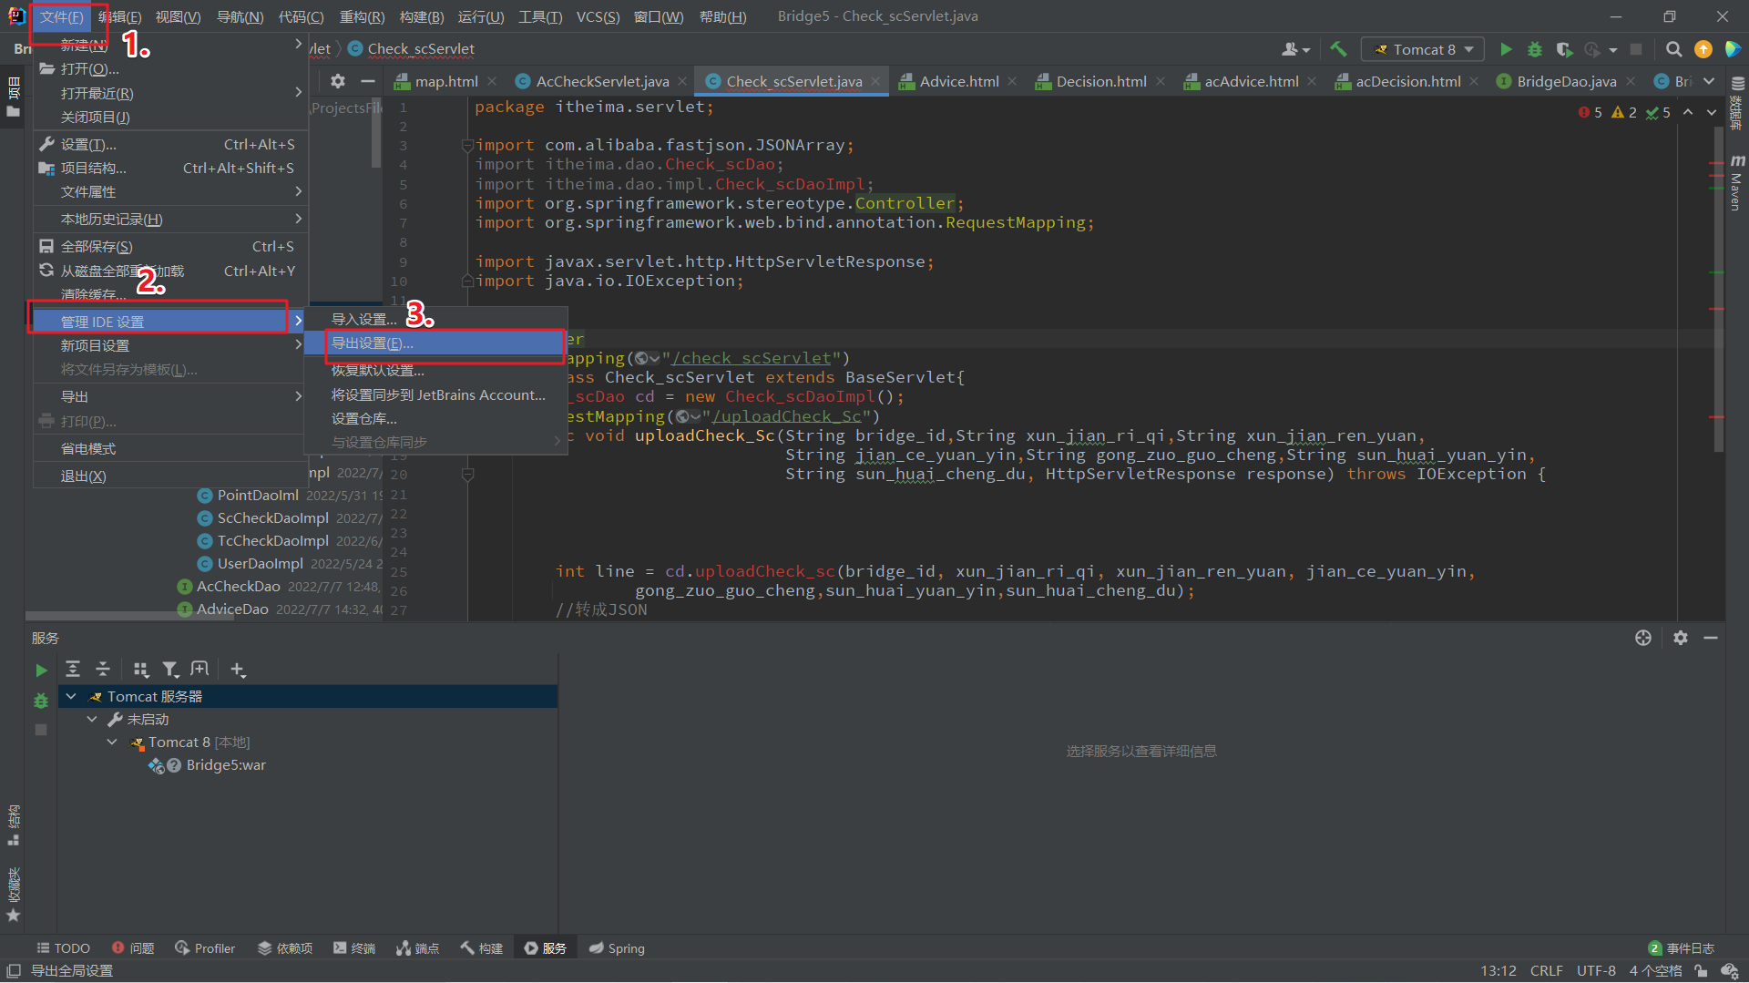Click 设置仓库... option
This screenshot has width=1749, height=983.
pos(436,418)
